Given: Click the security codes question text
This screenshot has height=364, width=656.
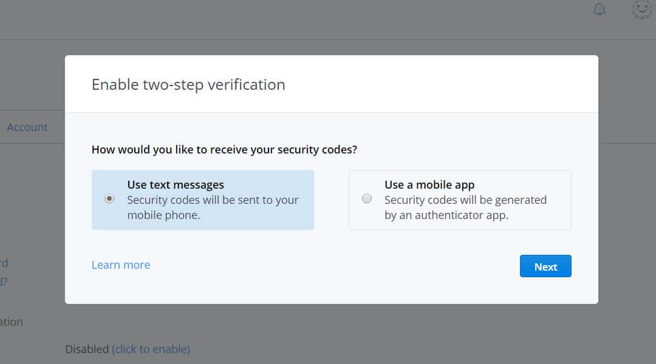Looking at the screenshot, I should coord(224,149).
